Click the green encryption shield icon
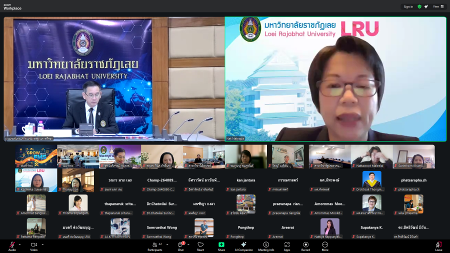 pos(419,6)
